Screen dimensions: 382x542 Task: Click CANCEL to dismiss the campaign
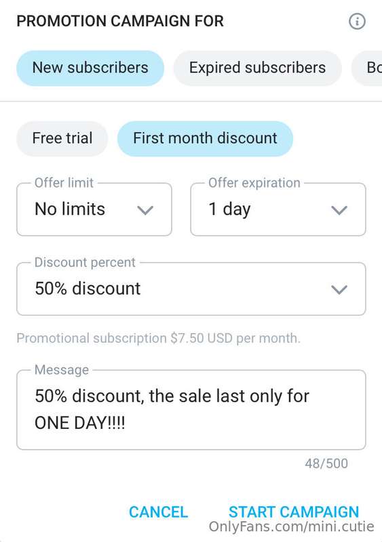point(158,512)
